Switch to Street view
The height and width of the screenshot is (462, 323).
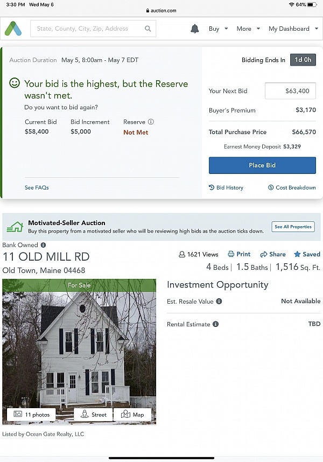point(93,415)
